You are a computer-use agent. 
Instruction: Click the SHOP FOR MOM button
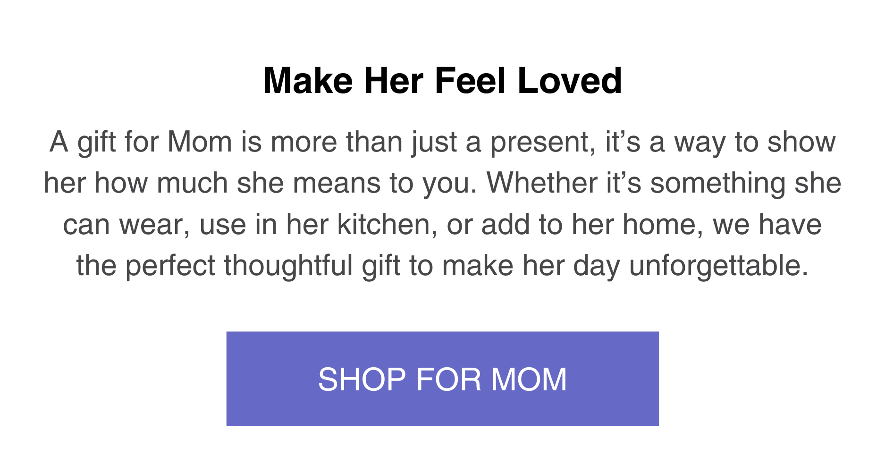tap(442, 379)
